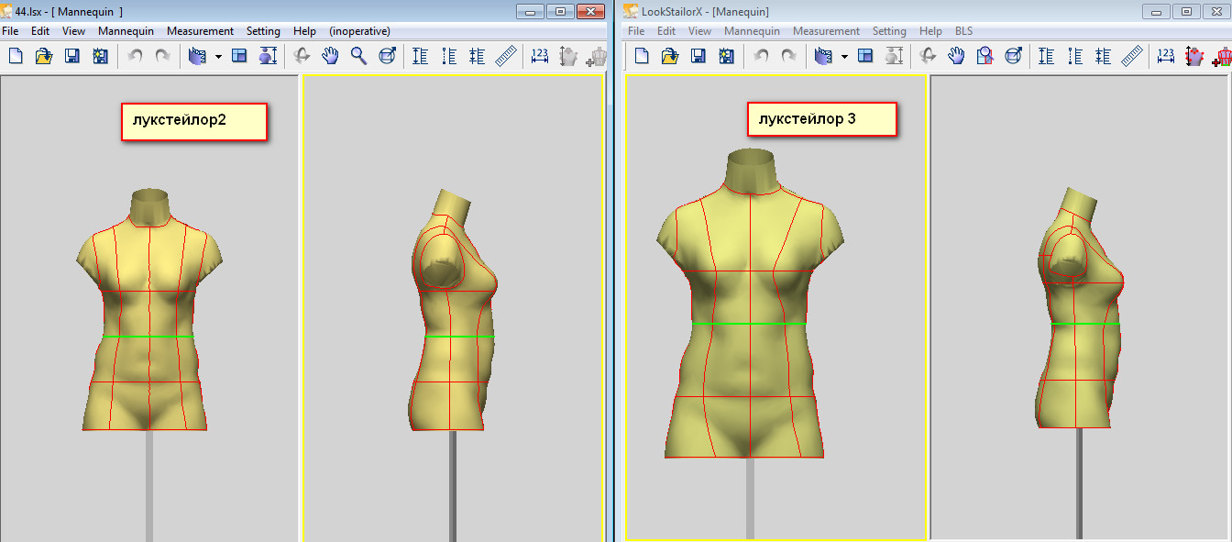Click the (inoperative) menu item
Screen dimensions: 1232x542
point(360,31)
